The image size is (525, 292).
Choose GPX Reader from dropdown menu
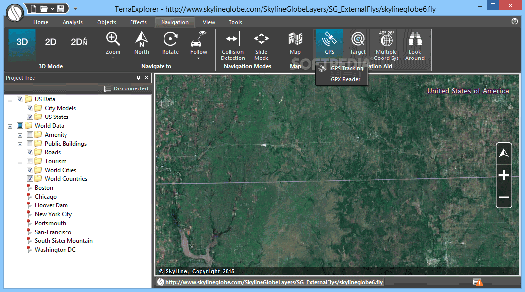(x=342, y=79)
